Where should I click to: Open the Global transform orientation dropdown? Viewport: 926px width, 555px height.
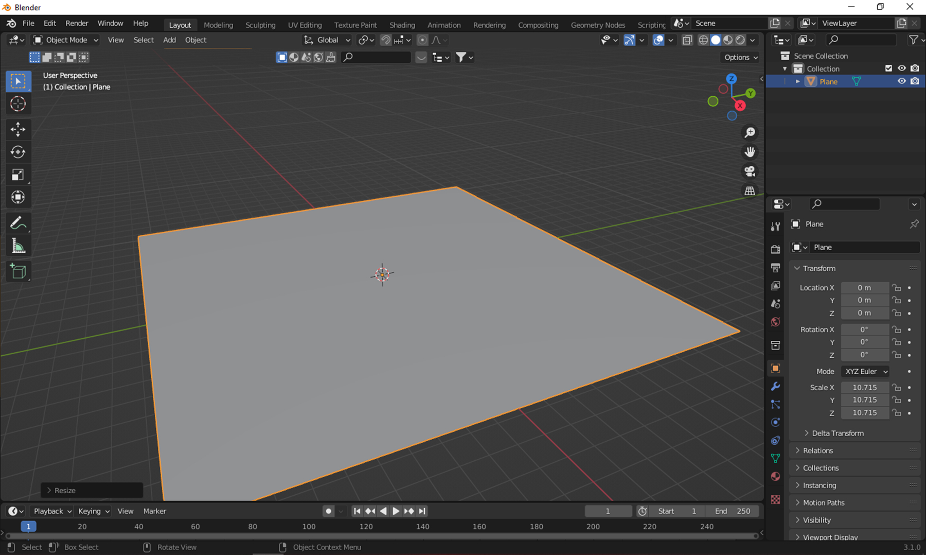[327, 40]
